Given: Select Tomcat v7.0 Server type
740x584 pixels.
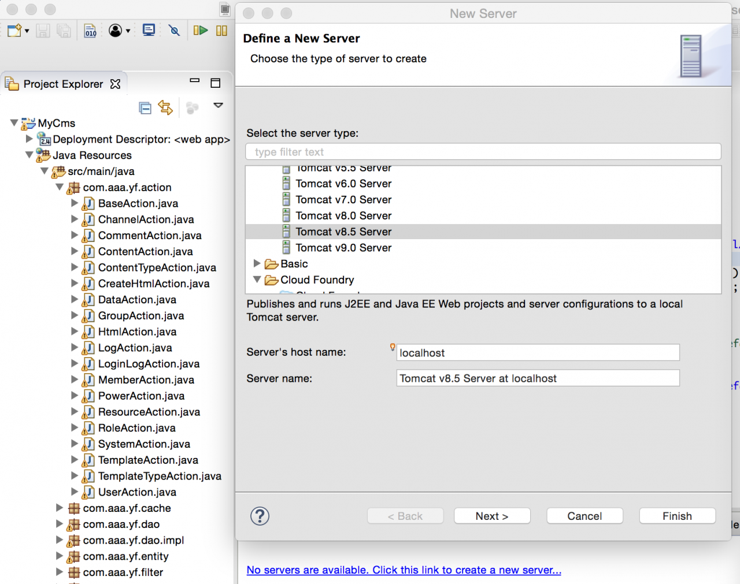Looking at the screenshot, I should click(343, 199).
